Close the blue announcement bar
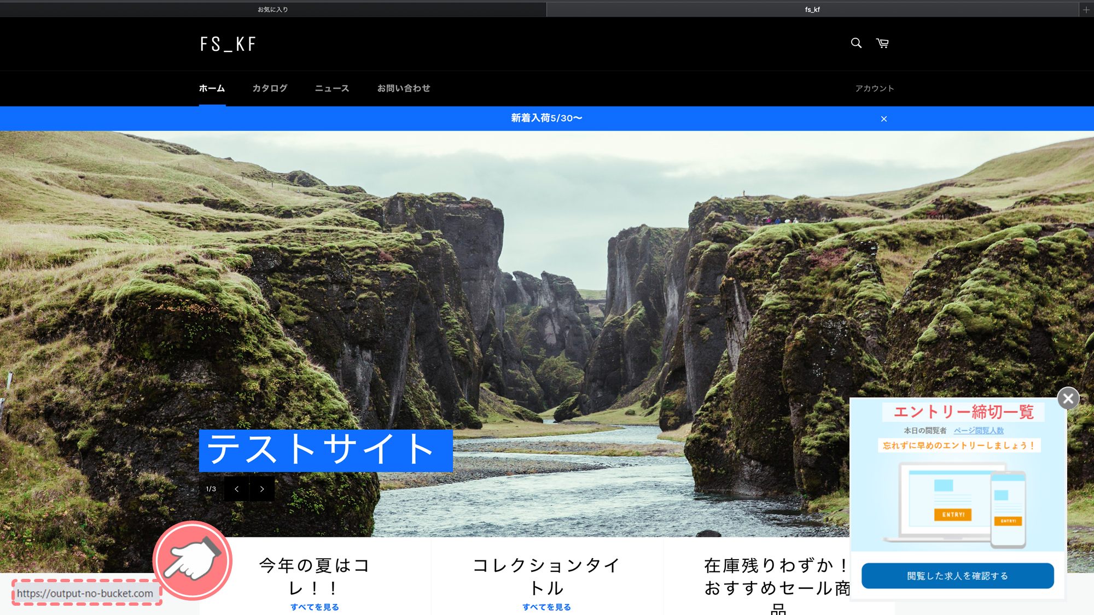The image size is (1094, 615). (x=884, y=119)
